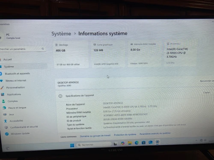Click the Système breadcrumb link
The width and height of the screenshot is (214, 160).
pos(61,34)
